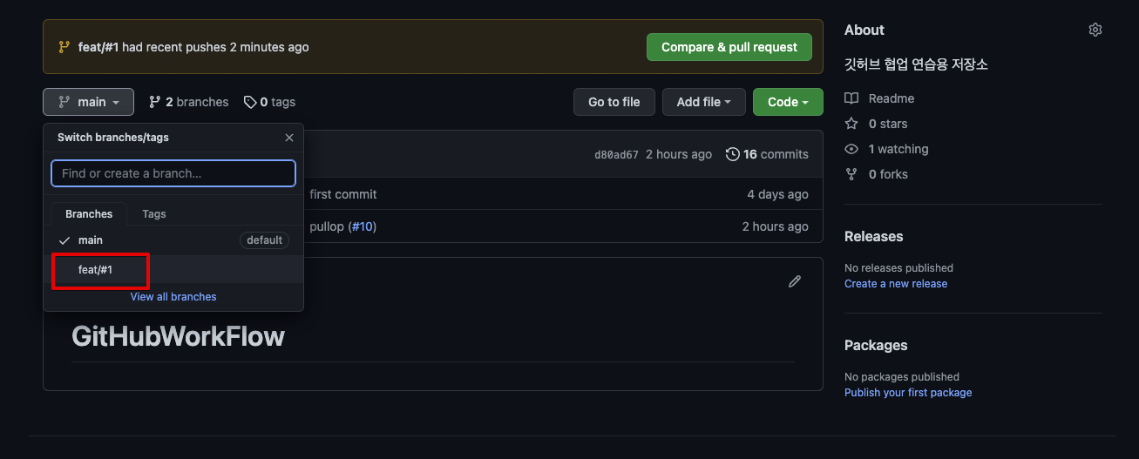Click the branch icon in recent pushes banner
1139x459 pixels.
(64, 47)
